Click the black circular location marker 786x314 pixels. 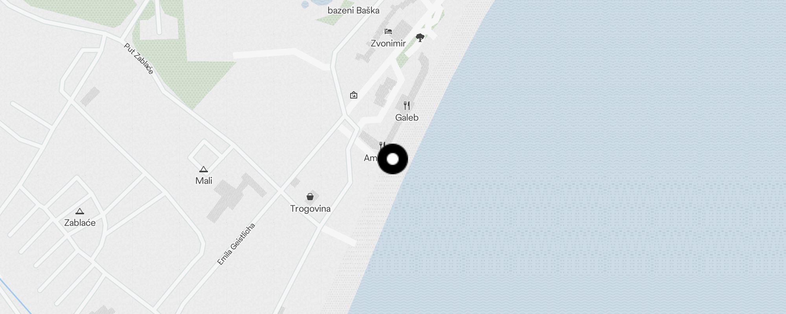(393, 159)
